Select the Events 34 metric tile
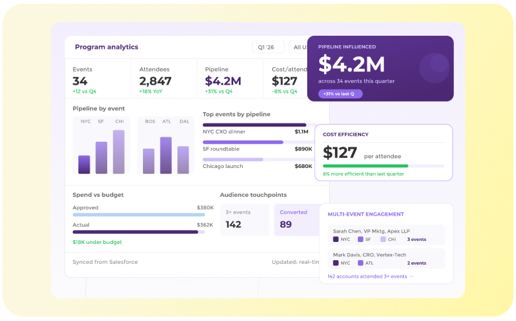This screenshot has width=516, height=321. coord(98,79)
